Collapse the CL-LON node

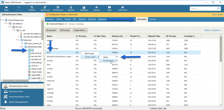[14, 30]
